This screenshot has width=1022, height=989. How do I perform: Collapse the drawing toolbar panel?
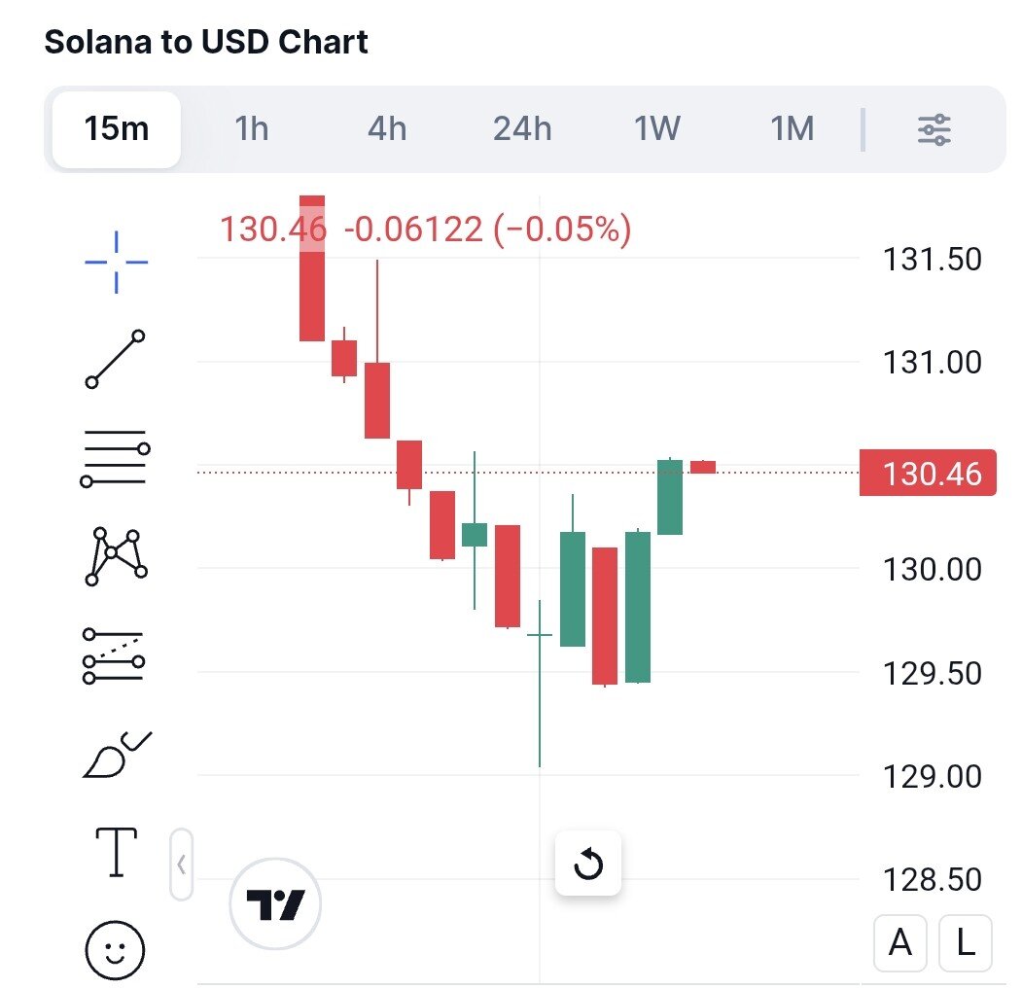click(182, 863)
